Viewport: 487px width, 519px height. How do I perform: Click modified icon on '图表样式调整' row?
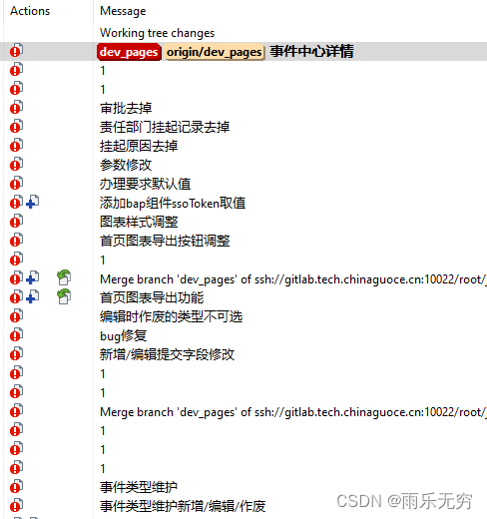click(x=16, y=222)
